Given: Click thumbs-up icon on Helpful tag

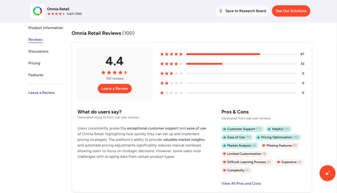Looking at the screenshot, I should click(x=269, y=129).
